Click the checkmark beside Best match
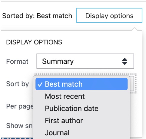 tap(40, 84)
